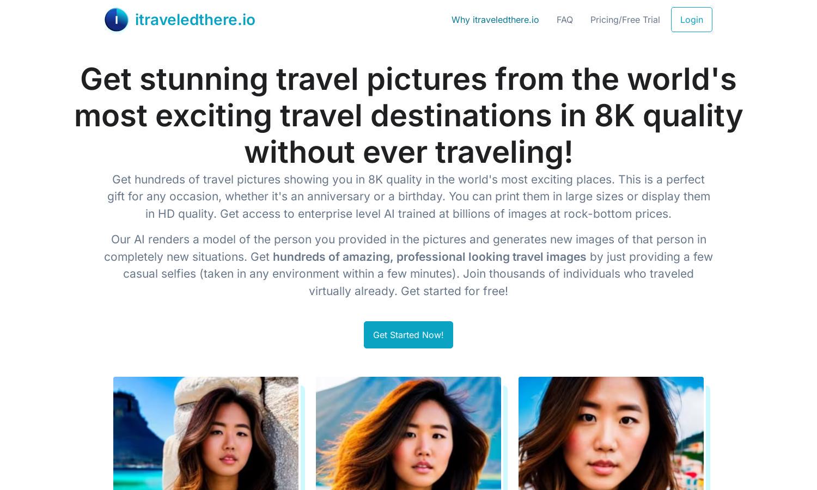Click the paragraph starting 'Our AI renders a model'
This screenshot has width=817, height=490.
point(408,265)
